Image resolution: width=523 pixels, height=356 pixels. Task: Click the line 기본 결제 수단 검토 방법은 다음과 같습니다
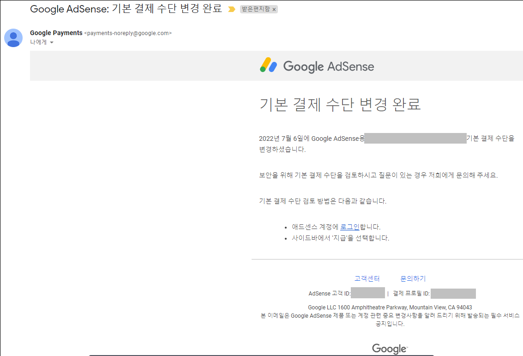(323, 201)
